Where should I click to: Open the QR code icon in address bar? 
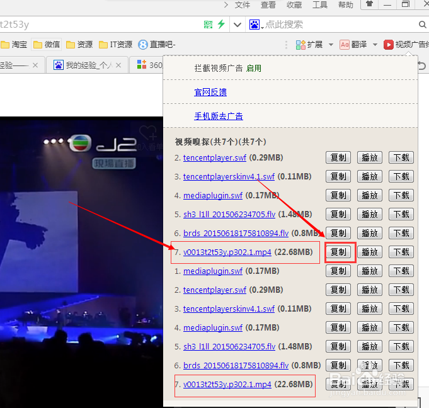tap(208, 25)
